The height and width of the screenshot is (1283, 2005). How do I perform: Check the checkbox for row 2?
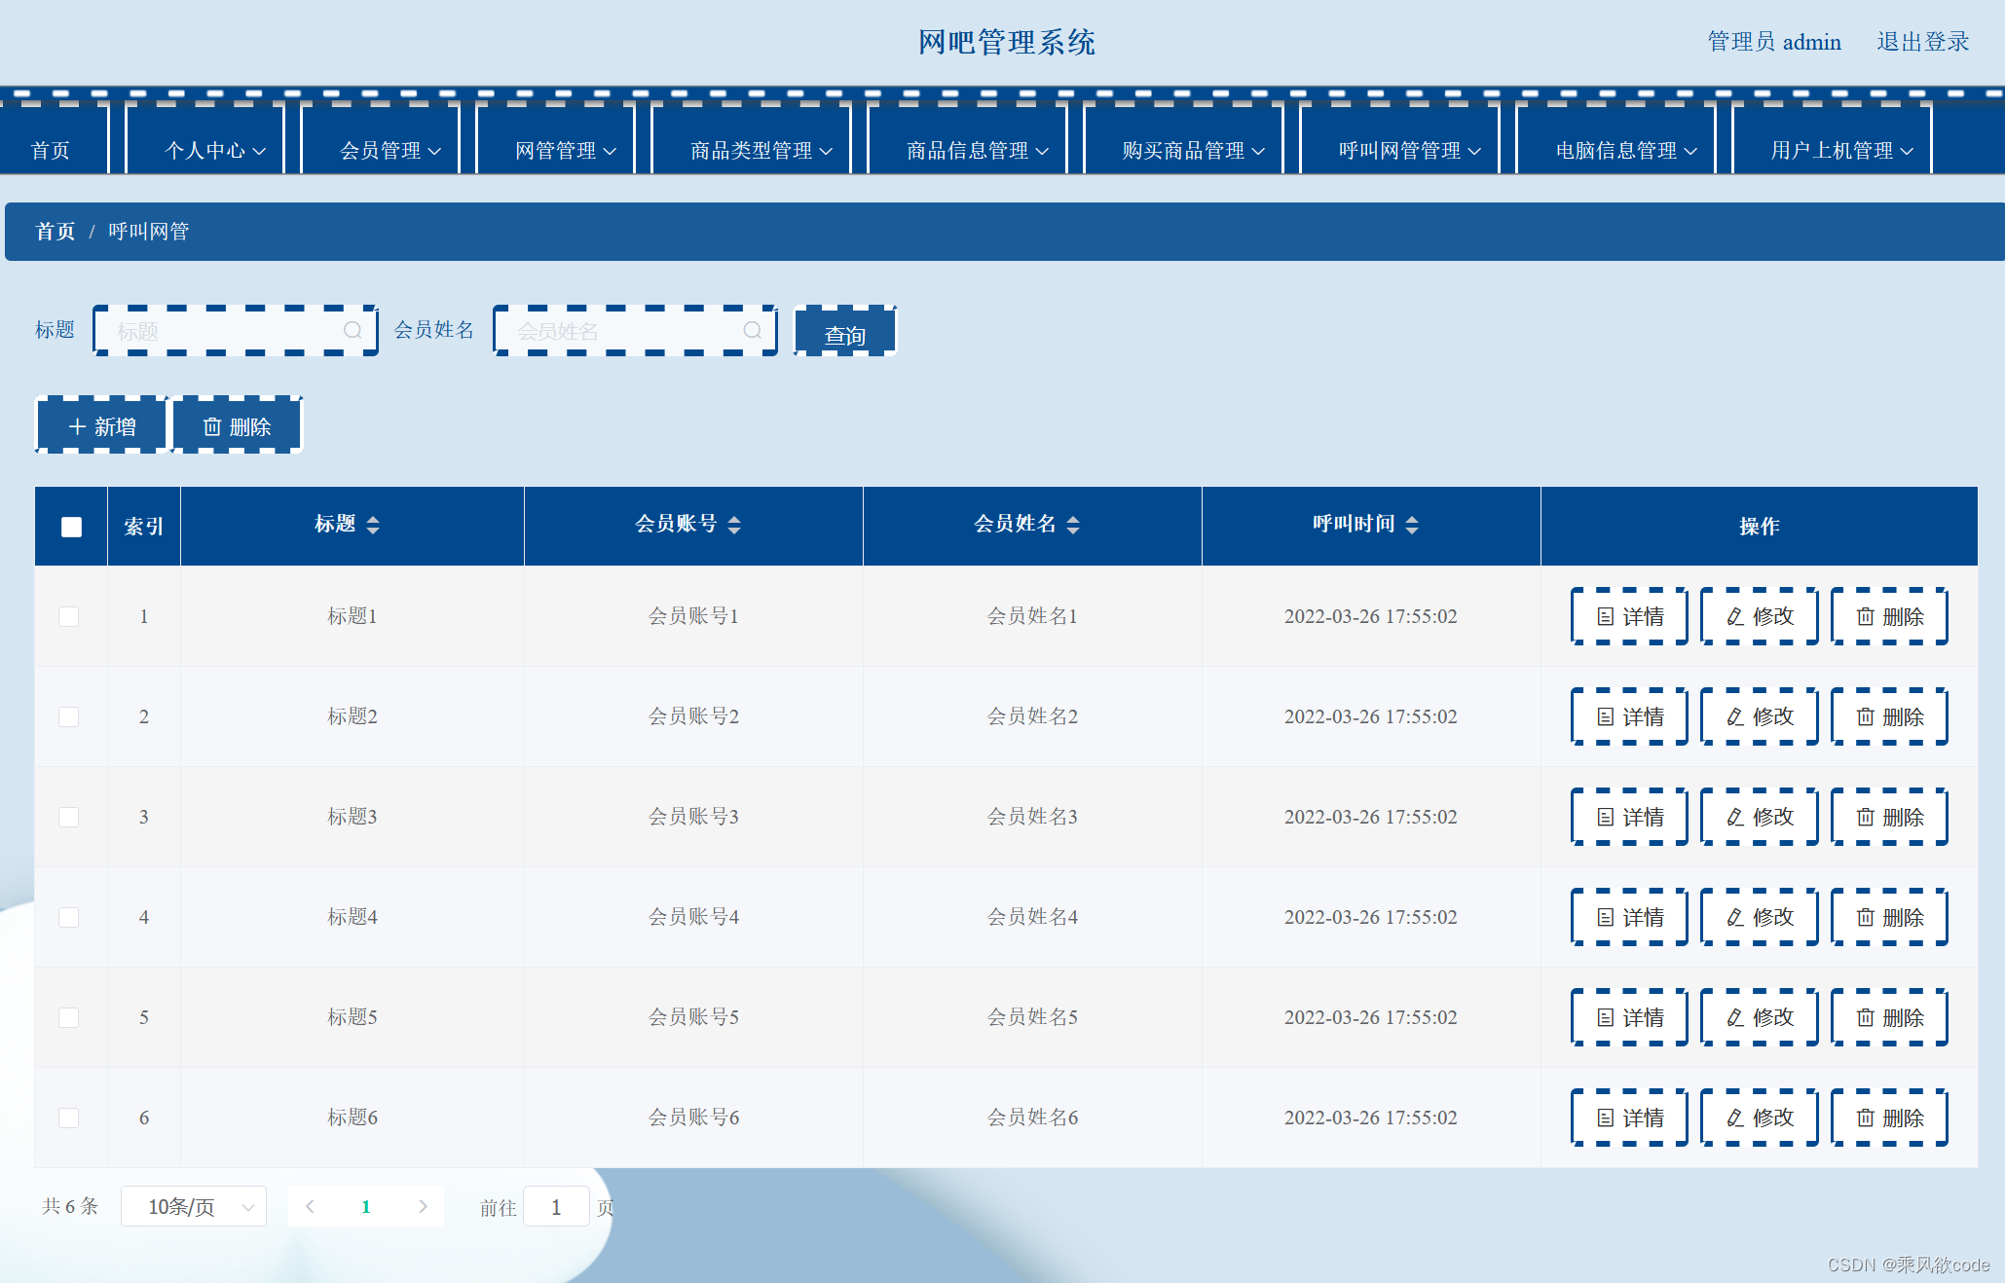(x=68, y=716)
